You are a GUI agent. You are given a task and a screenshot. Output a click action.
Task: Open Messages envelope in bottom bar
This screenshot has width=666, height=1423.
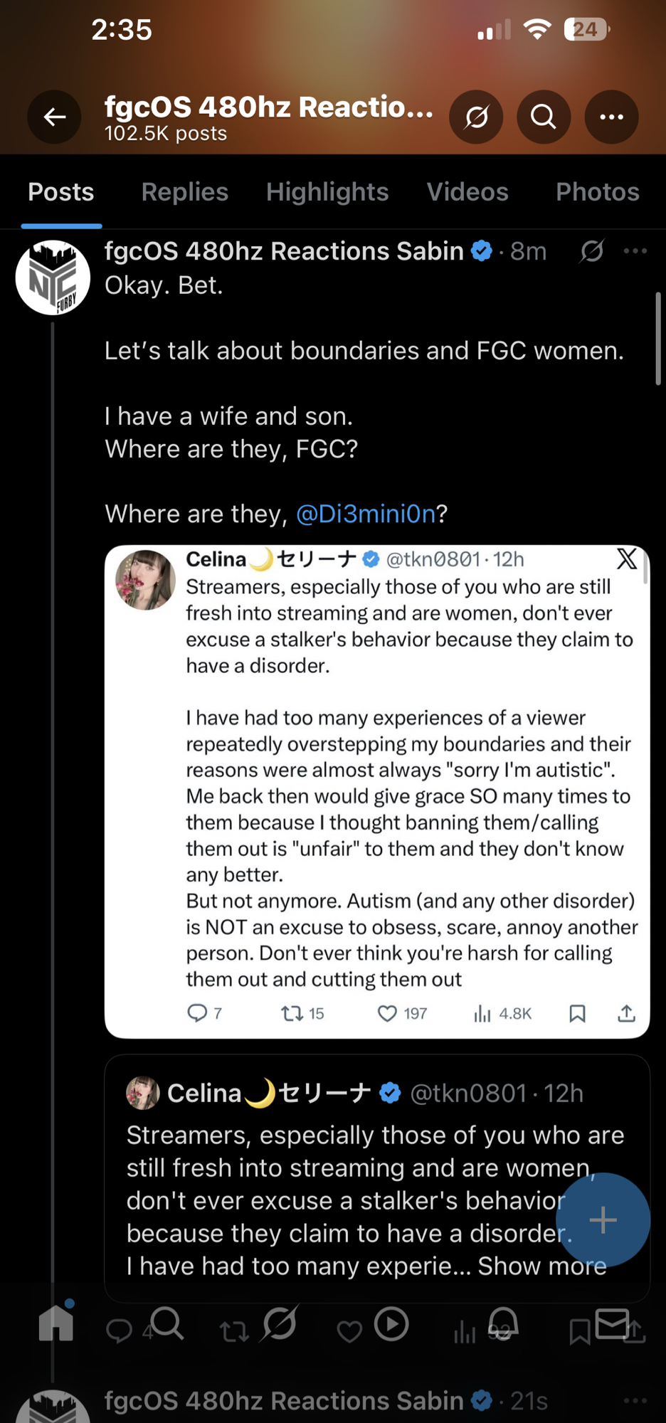point(613,1324)
